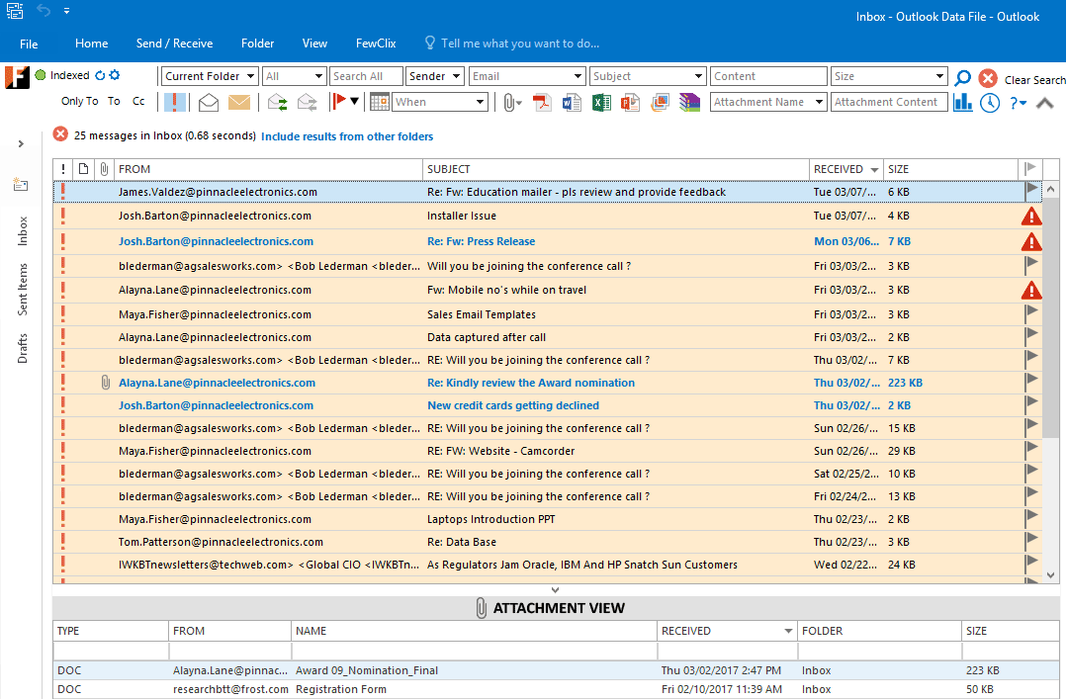Click the red warning icon on Installer Issue row
Viewport: 1067px width, 700px height.
click(1031, 217)
